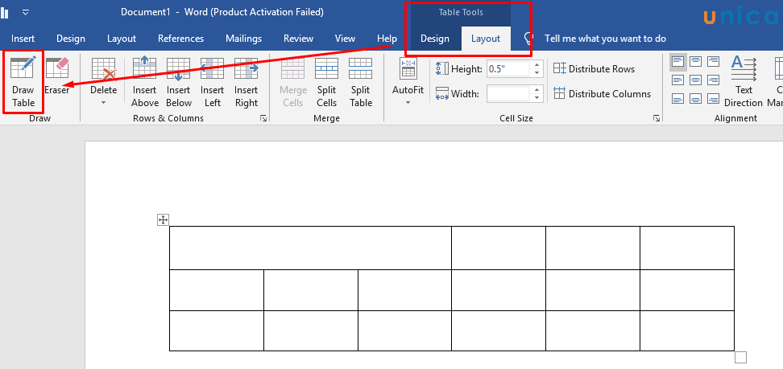This screenshot has width=783, height=369.
Task: Switch to the References tab
Action: click(x=180, y=39)
